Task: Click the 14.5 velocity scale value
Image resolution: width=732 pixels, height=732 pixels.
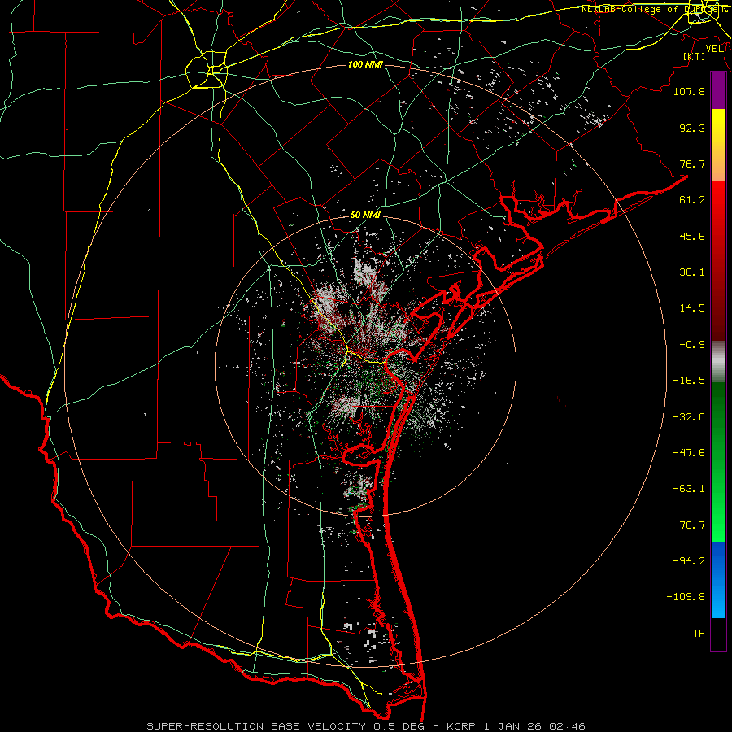Action: (692, 308)
